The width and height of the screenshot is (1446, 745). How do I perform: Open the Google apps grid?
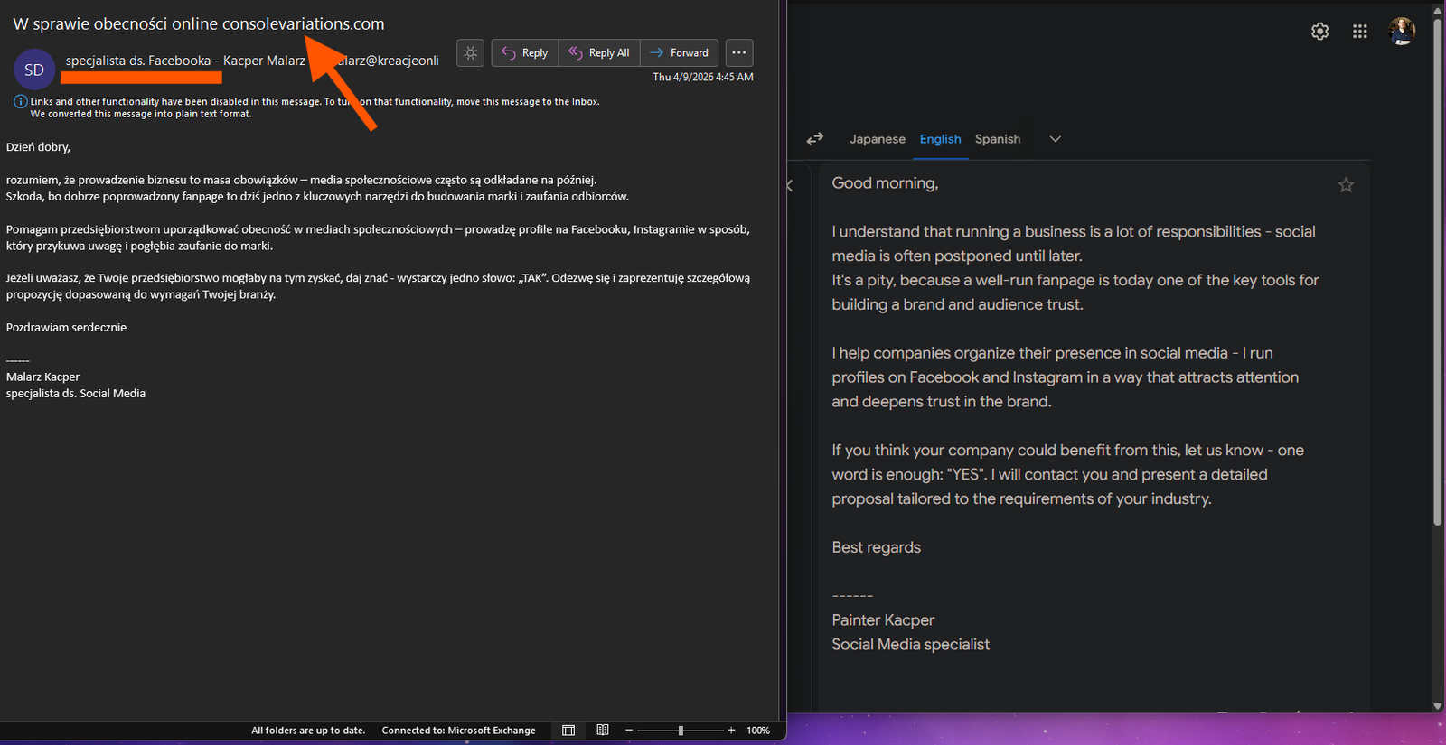pyautogui.click(x=1359, y=32)
